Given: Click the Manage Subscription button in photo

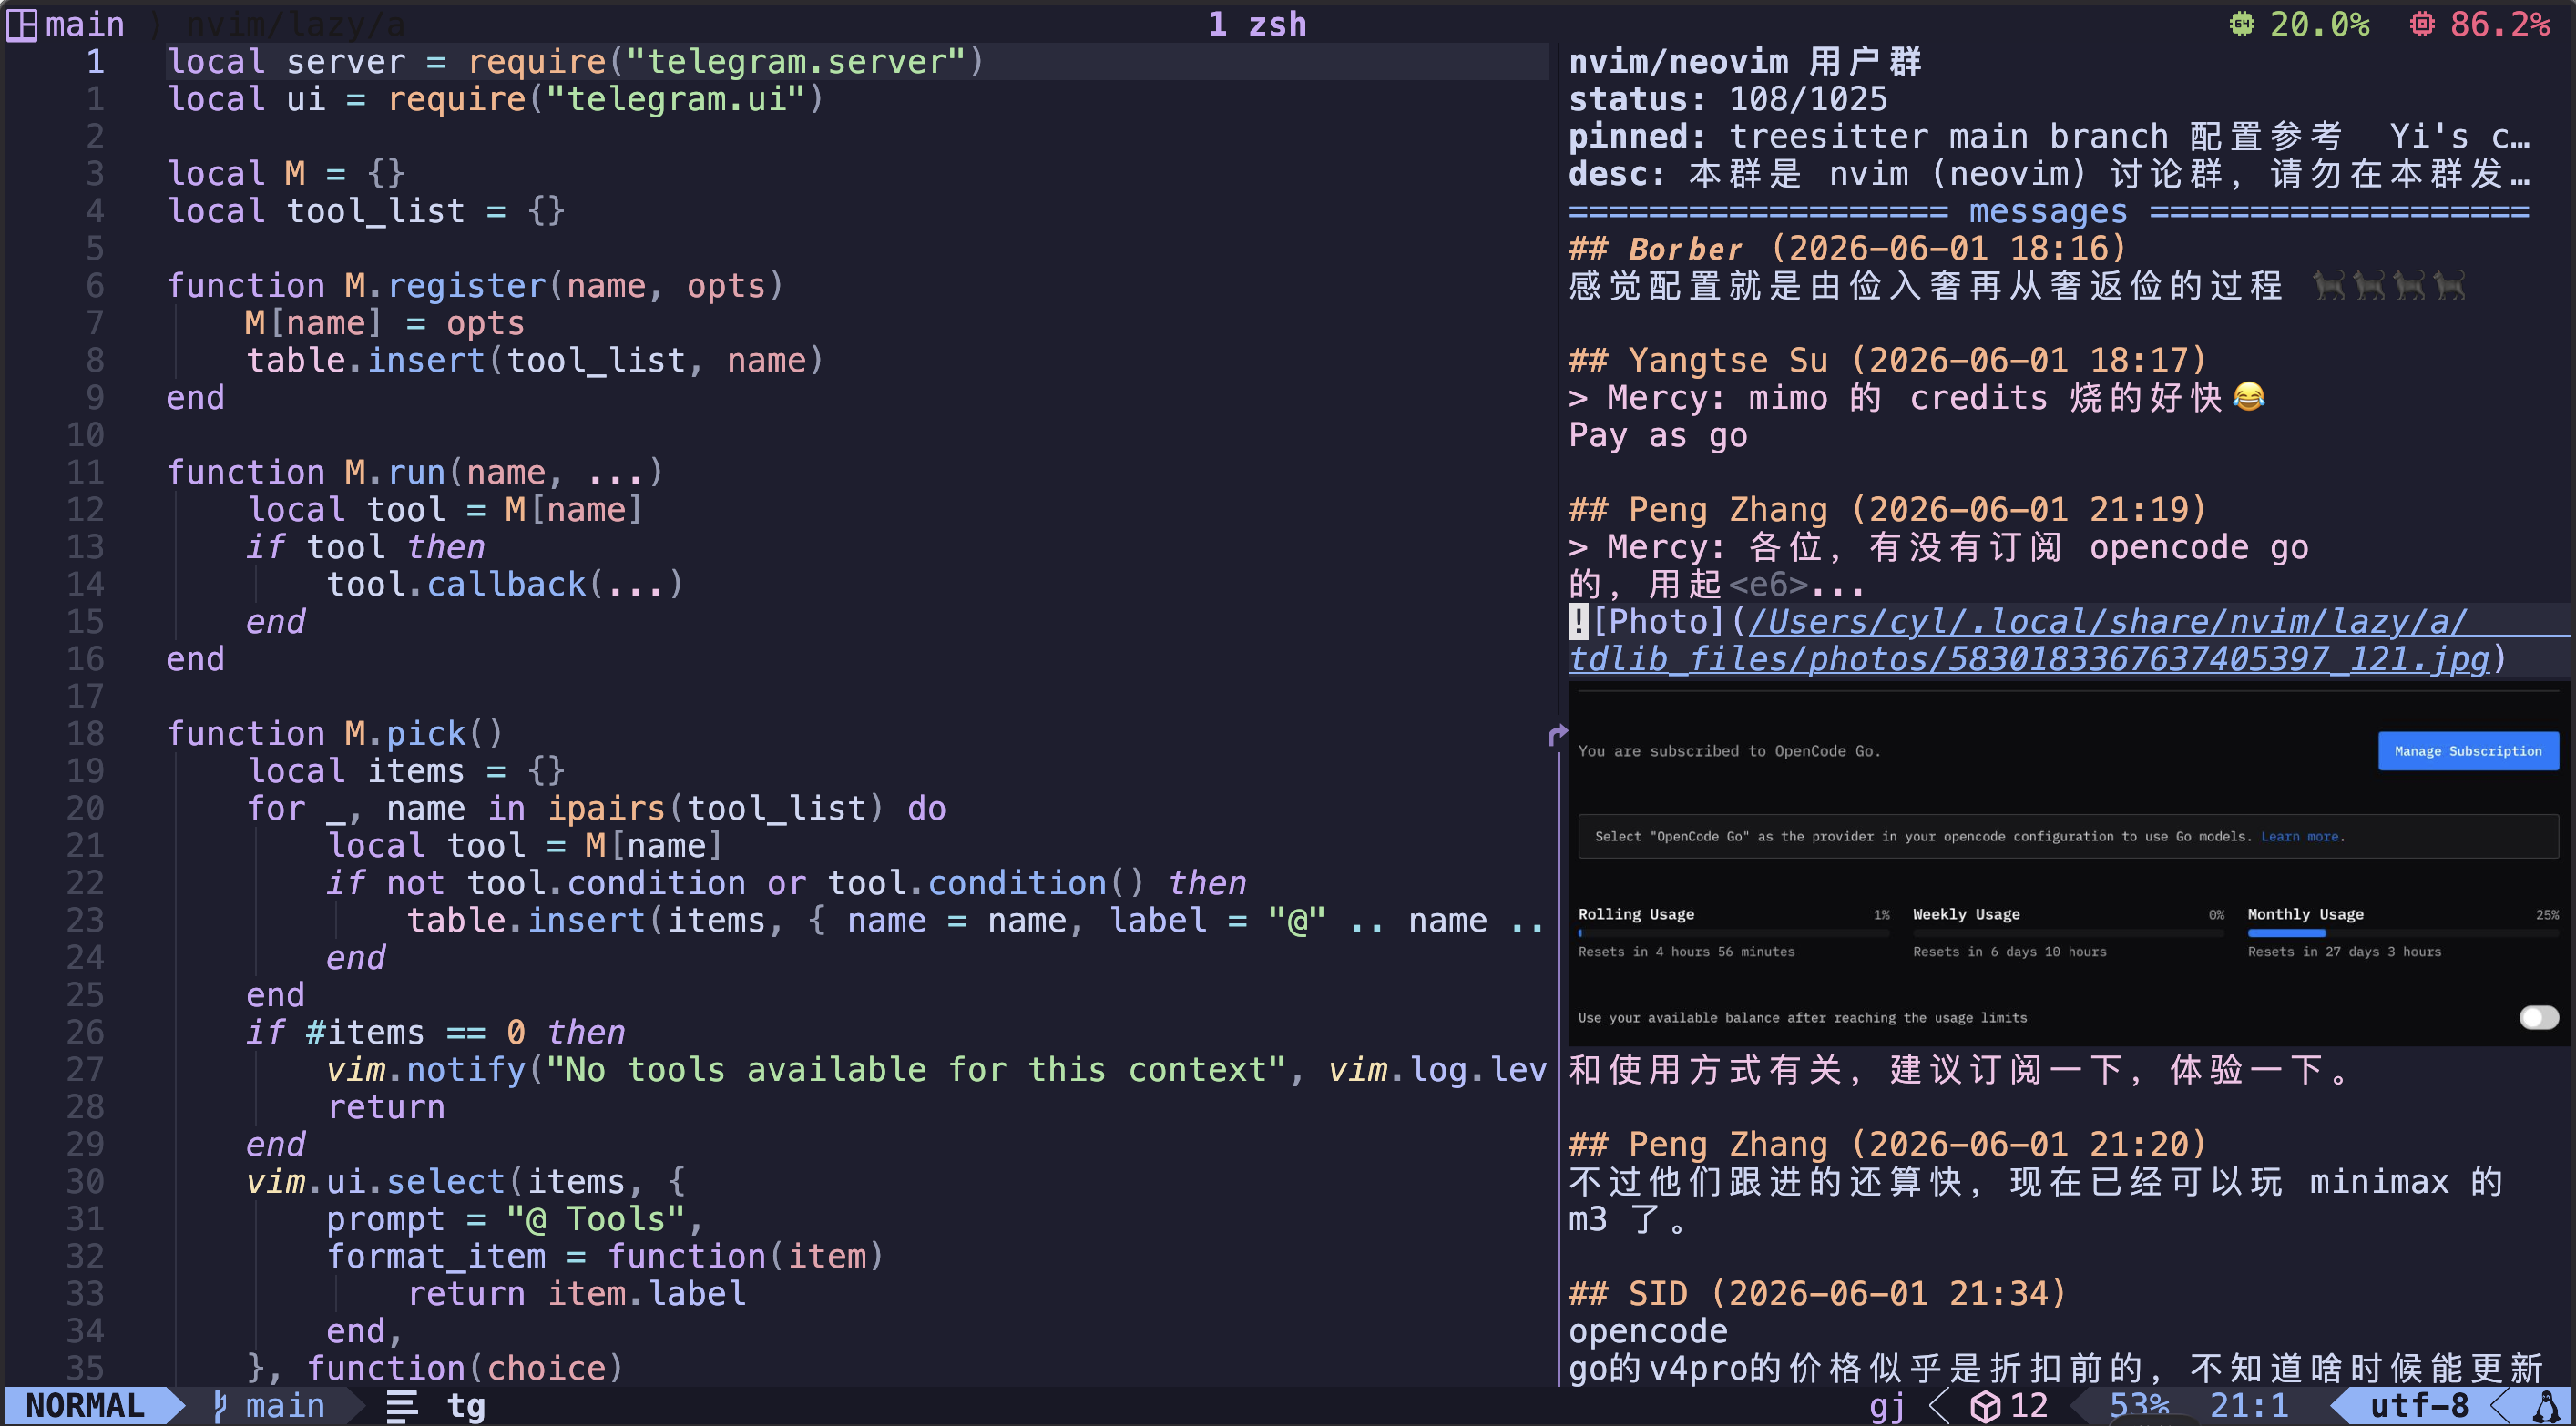Looking at the screenshot, I should 2467,751.
